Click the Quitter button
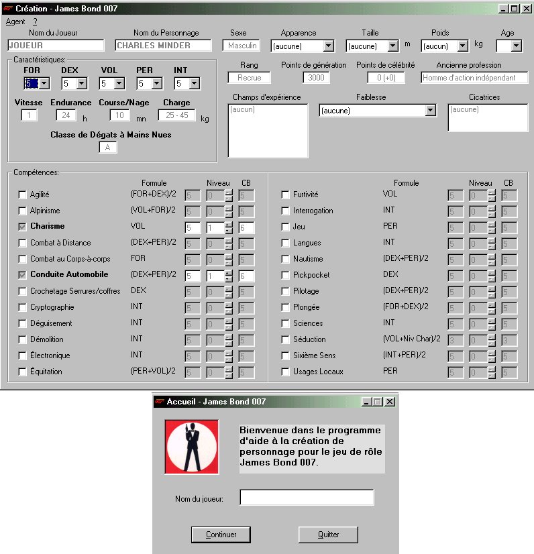Screen dimensions: 534x554 pyautogui.click(x=328, y=535)
